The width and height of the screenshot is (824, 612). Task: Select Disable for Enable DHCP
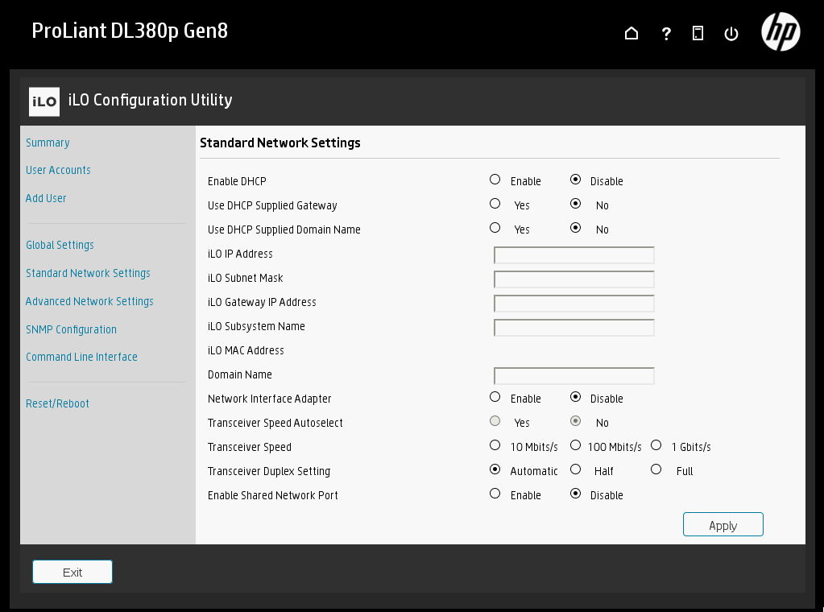click(x=575, y=180)
